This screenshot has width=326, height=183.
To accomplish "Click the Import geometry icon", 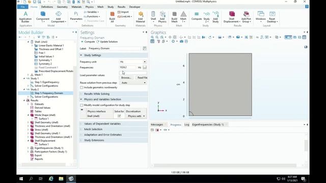I will click(123, 12).
